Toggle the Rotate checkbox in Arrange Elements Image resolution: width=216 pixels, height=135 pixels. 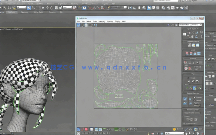(195, 100)
